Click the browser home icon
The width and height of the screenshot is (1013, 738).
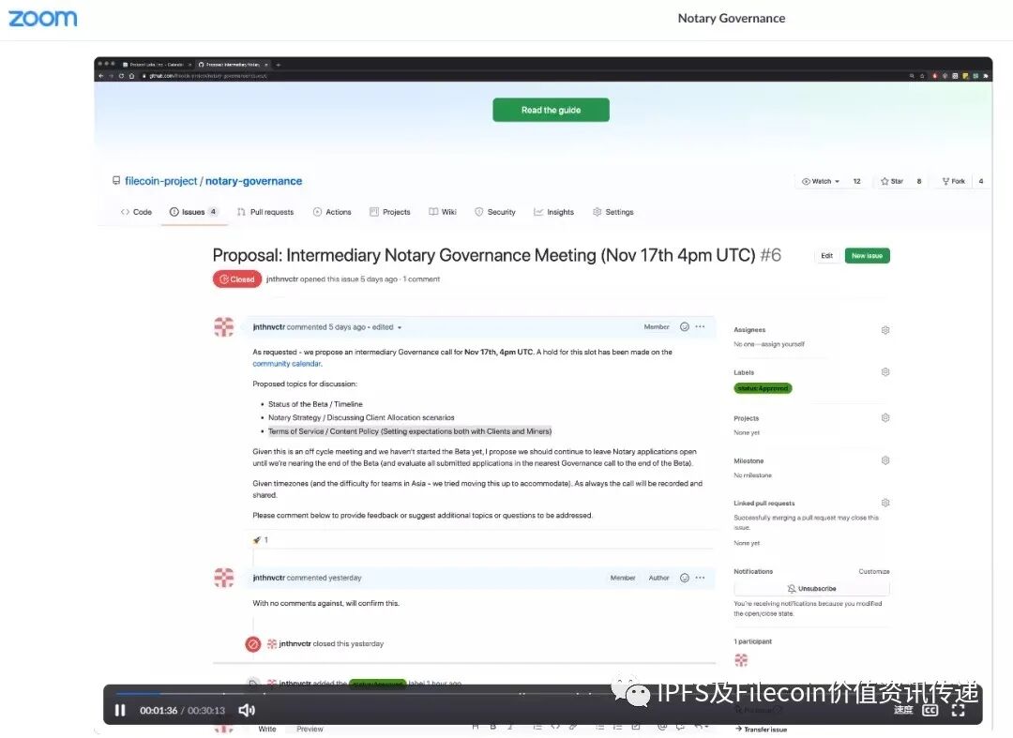[x=132, y=76]
